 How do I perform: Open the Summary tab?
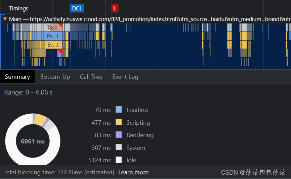pyautogui.click(x=17, y=77)
